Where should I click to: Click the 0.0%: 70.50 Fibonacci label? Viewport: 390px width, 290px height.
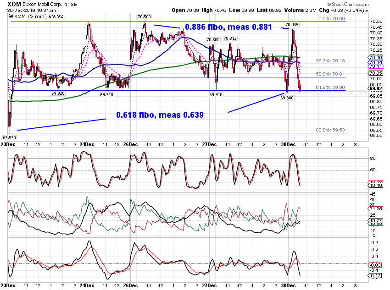tap(332, 19)
